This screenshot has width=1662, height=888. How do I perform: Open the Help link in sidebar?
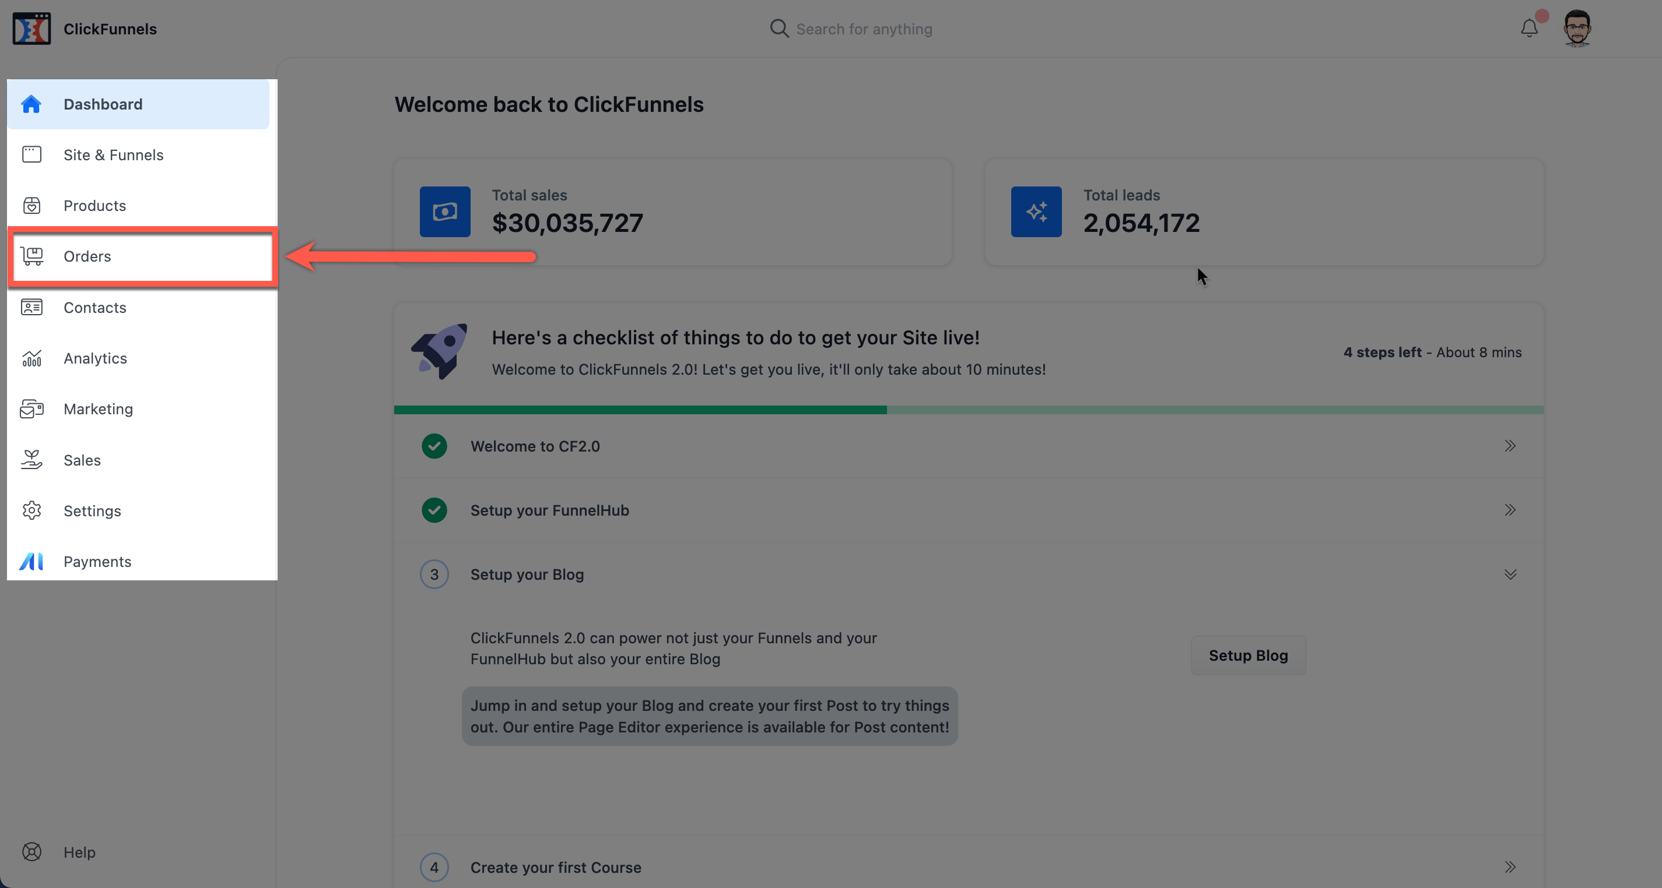coord(79,852)
